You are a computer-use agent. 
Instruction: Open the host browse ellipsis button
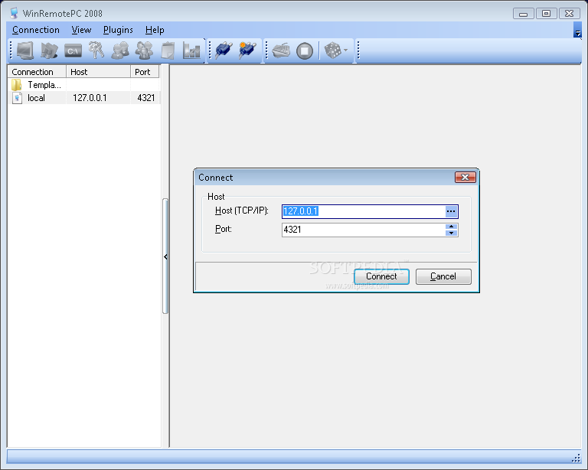(451, 211)
